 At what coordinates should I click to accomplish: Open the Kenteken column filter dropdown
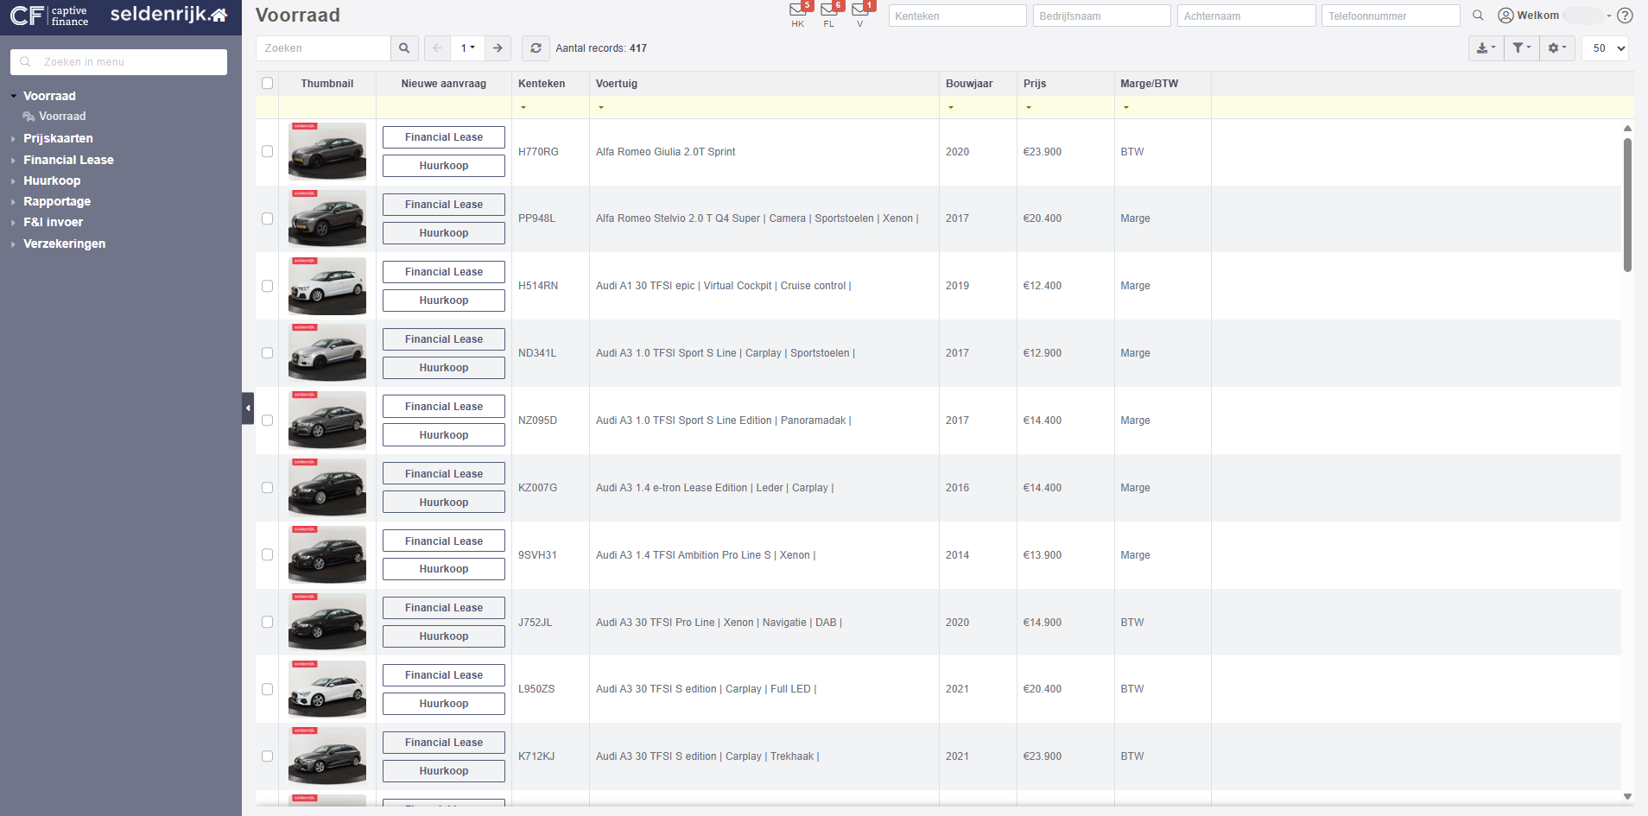click(523, 108)
